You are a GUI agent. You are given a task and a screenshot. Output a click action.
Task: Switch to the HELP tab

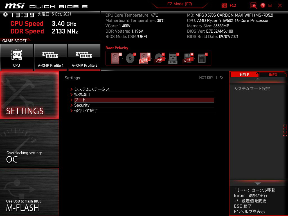[244, 75]
